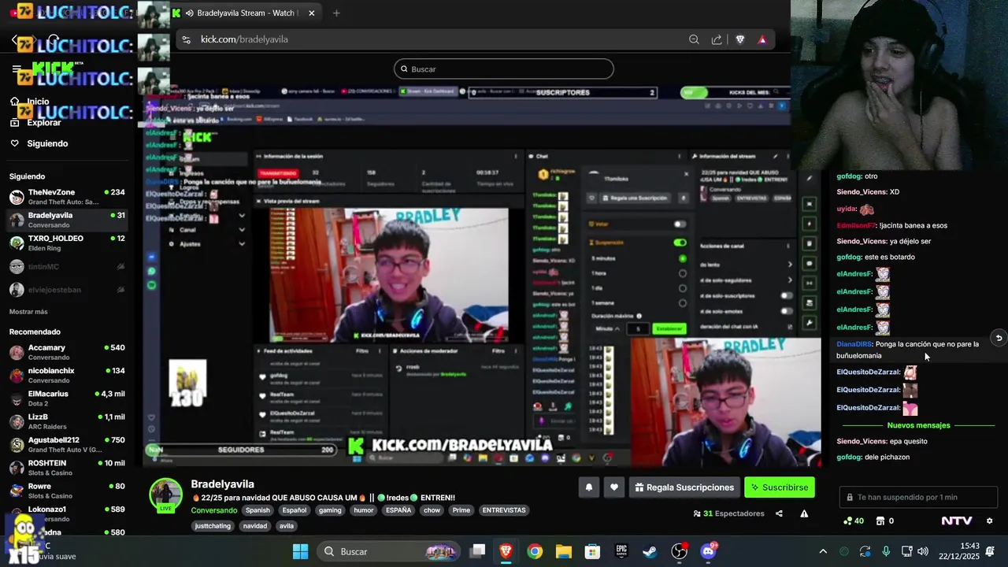Open Windows Start menu
This screenshot has height=567, width=1008.
tap(301, 551)
